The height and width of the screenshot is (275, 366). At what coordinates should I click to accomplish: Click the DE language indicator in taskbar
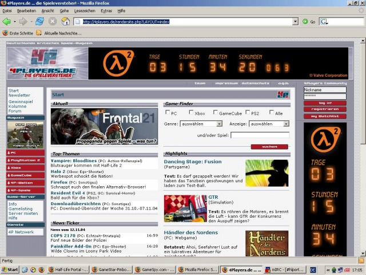pyautogui.click(x=313, y=270)
